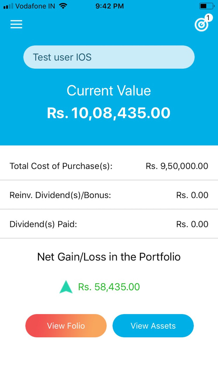Tap the 9:42 PM clock in status bar
This screenshot has height=388, width=218.
pyautogui.click(x=109, y=6)
